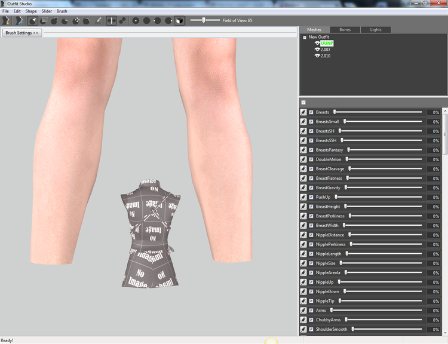Select the Inflate brush tool
Screen dimensions: 448x344
click(x=54, y=20)
